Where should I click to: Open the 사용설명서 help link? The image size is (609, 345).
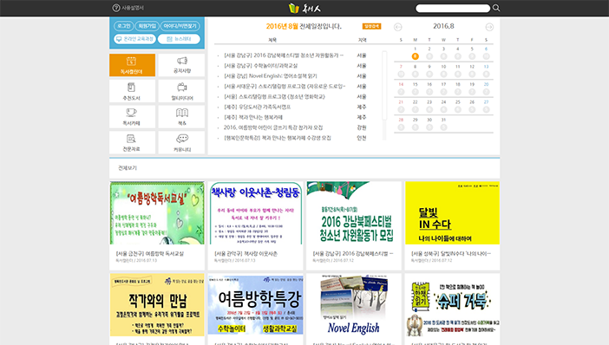pyautogui.click(x=128, y=8)
